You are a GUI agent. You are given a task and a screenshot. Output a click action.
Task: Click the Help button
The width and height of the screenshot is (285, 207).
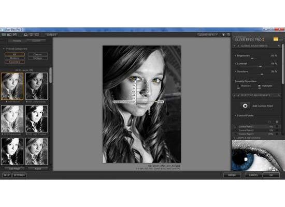click(7, 175)
